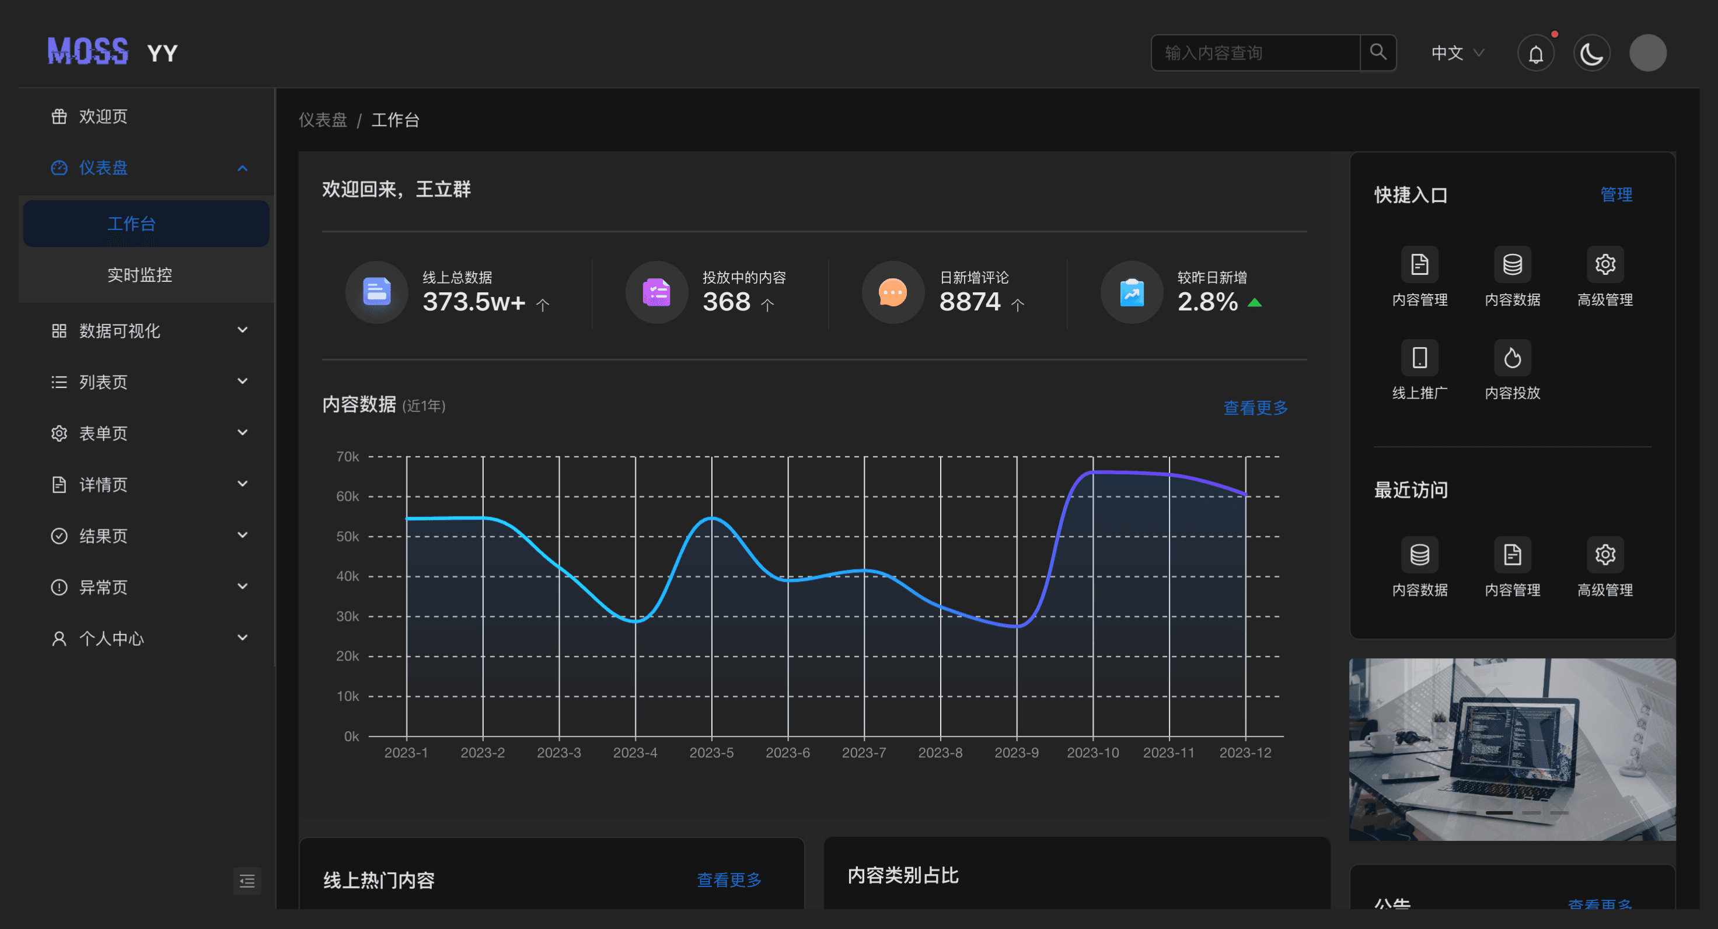Open 高级管理 shortcut in 快捷入口
1718x929 pixels.
coord(1605,277)
